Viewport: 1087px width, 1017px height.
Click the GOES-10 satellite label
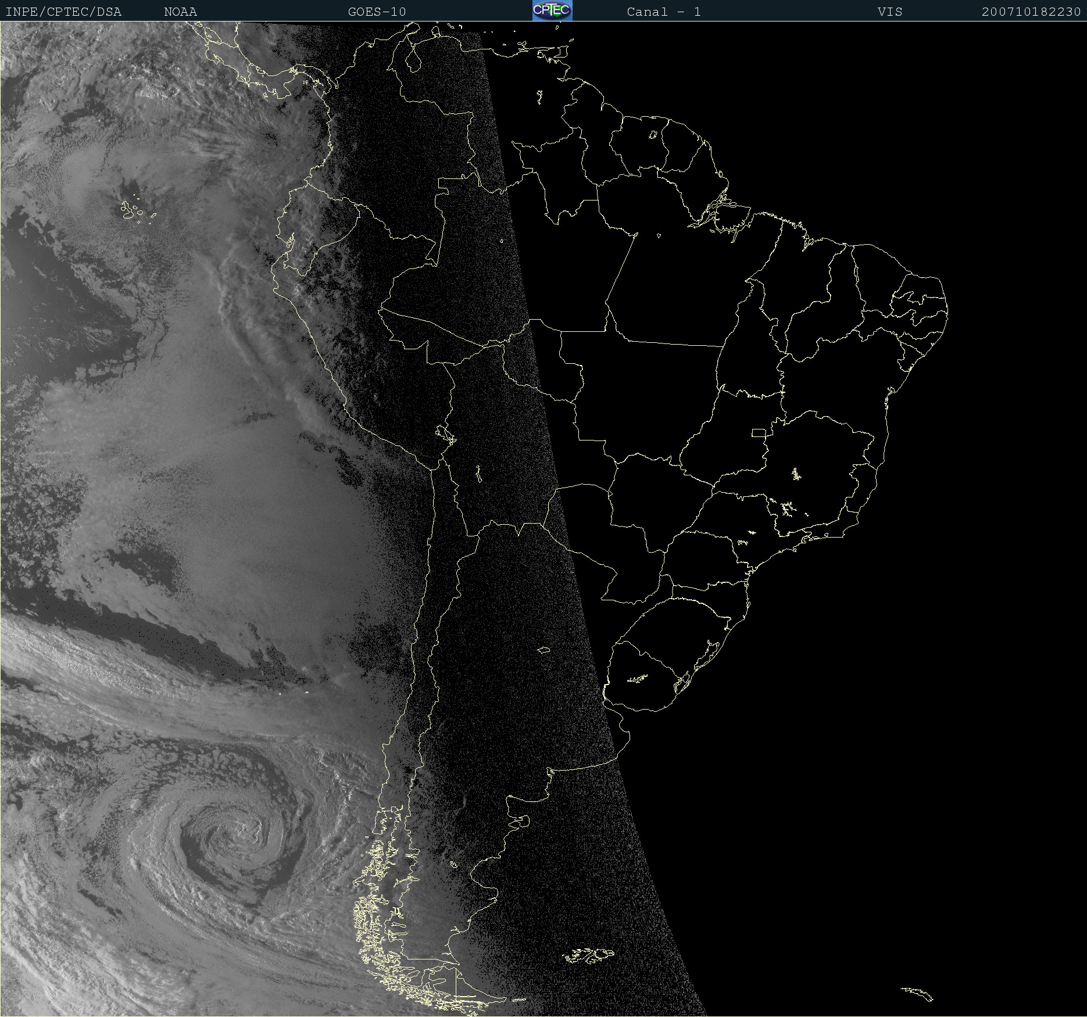tap(377, 12)
